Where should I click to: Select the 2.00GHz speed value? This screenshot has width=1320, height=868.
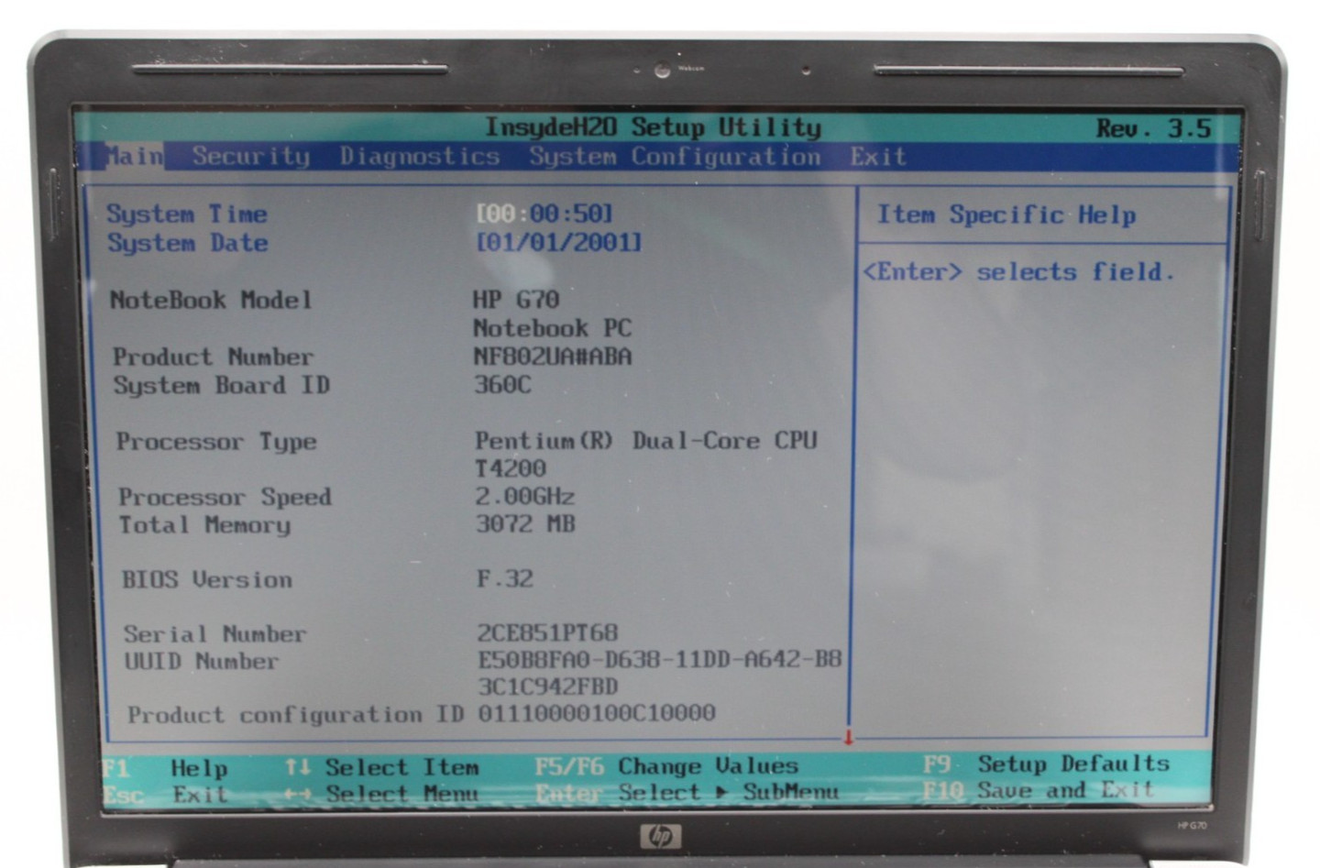[525, 497]
